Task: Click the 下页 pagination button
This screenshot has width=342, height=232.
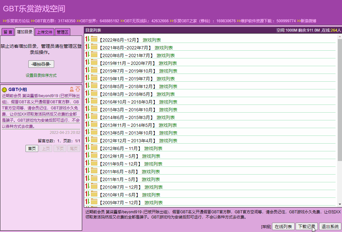Action: pos(60,148)
